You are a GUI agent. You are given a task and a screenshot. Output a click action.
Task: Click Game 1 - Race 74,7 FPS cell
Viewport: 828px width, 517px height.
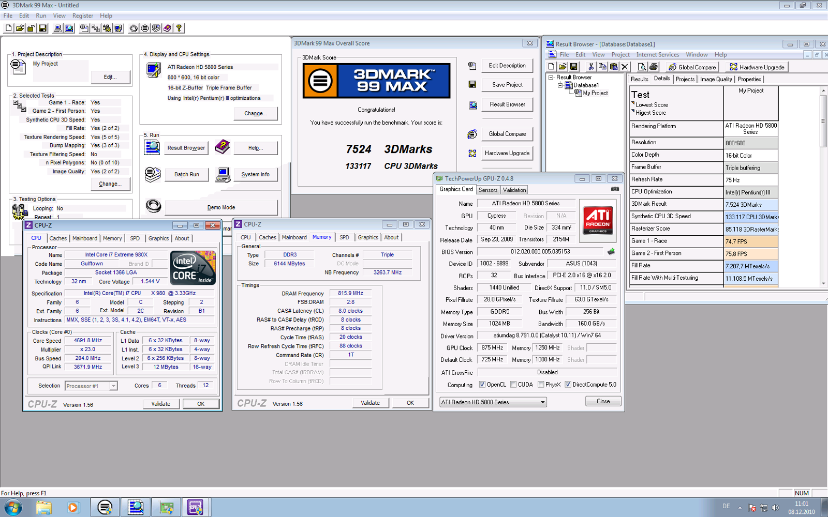[x=751, y=241]
